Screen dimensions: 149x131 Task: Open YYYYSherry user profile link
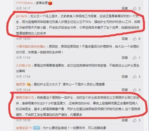coord(24,3)
